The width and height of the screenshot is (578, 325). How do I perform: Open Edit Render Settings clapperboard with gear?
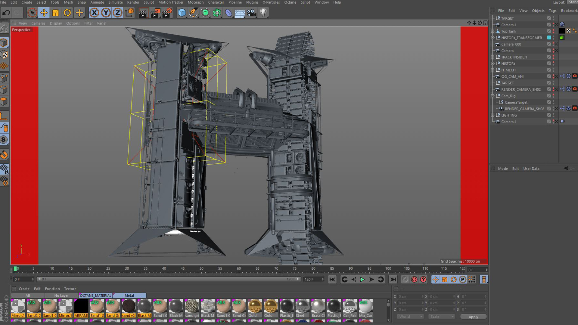167,13
